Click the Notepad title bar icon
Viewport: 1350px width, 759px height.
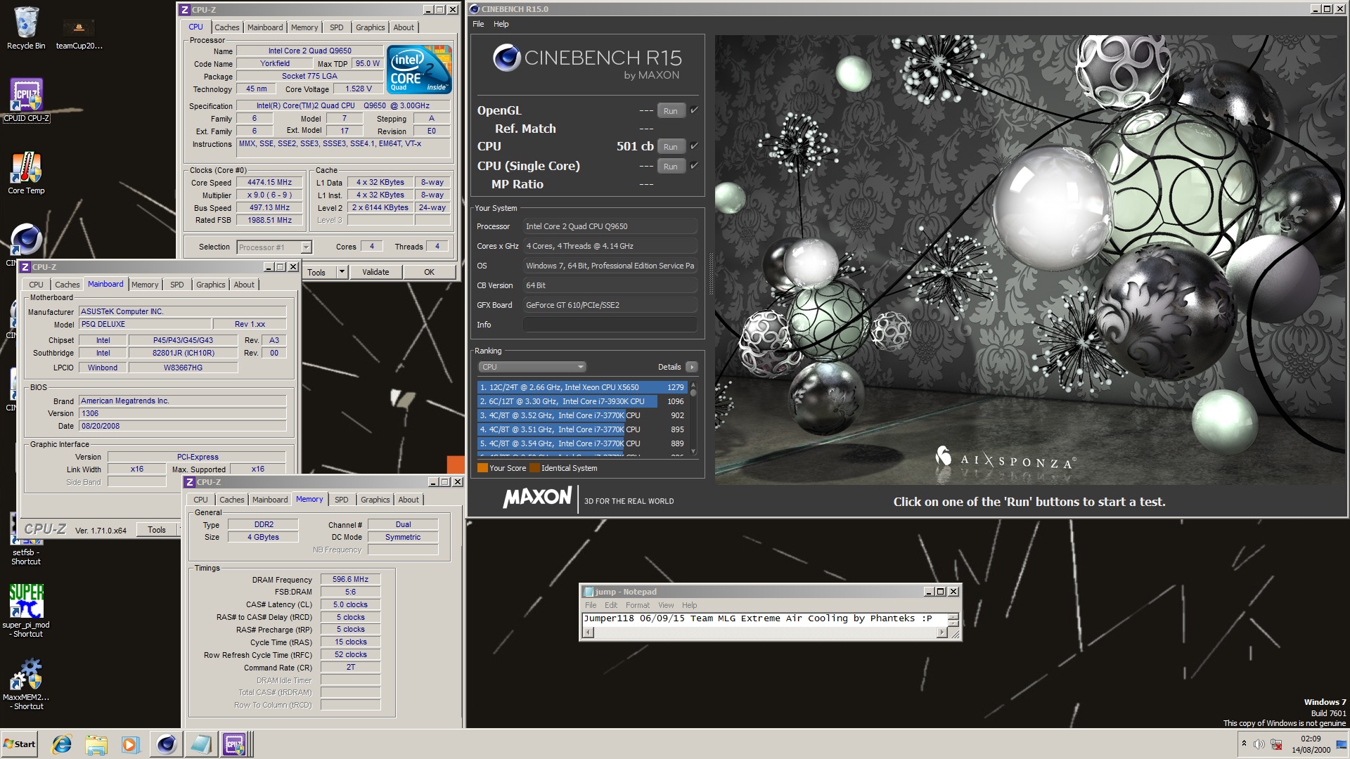click(589, 592)
